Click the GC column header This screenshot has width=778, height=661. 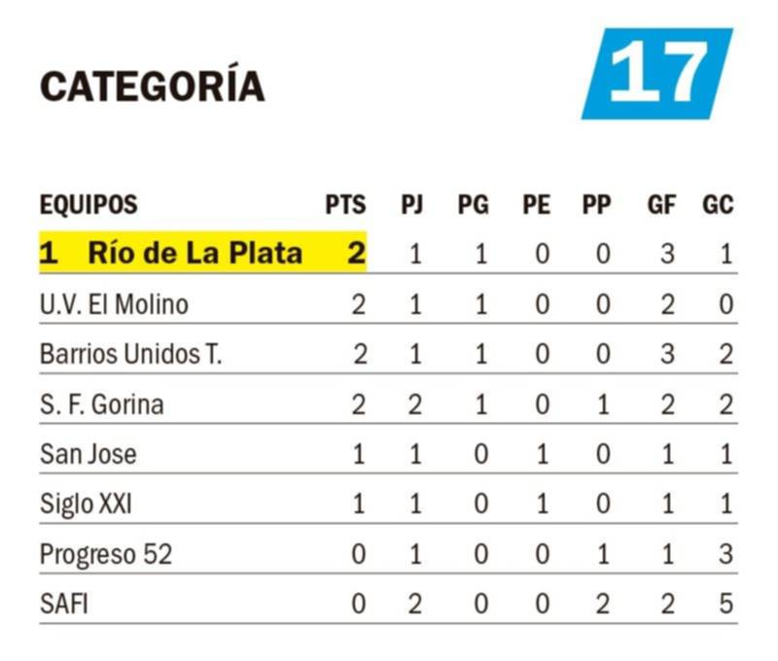coord(718,204)
